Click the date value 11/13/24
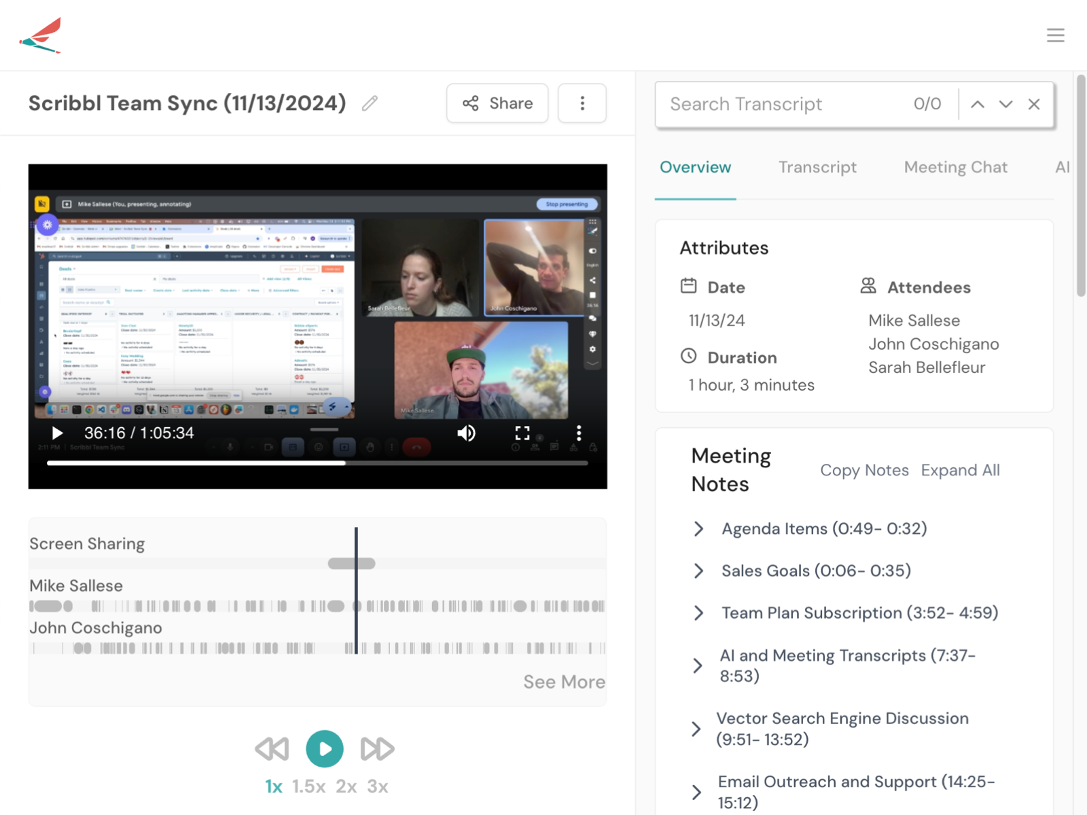The image size is (1087, 815). (x=717, y=321)
